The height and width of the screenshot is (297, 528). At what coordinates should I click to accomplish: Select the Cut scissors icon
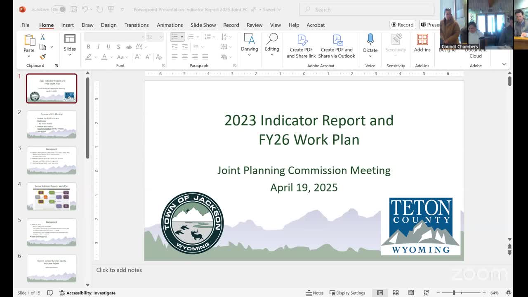coord(42,37)
